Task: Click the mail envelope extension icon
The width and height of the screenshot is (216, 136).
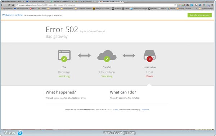Action: pyautogui.click(x=188, y=5)
